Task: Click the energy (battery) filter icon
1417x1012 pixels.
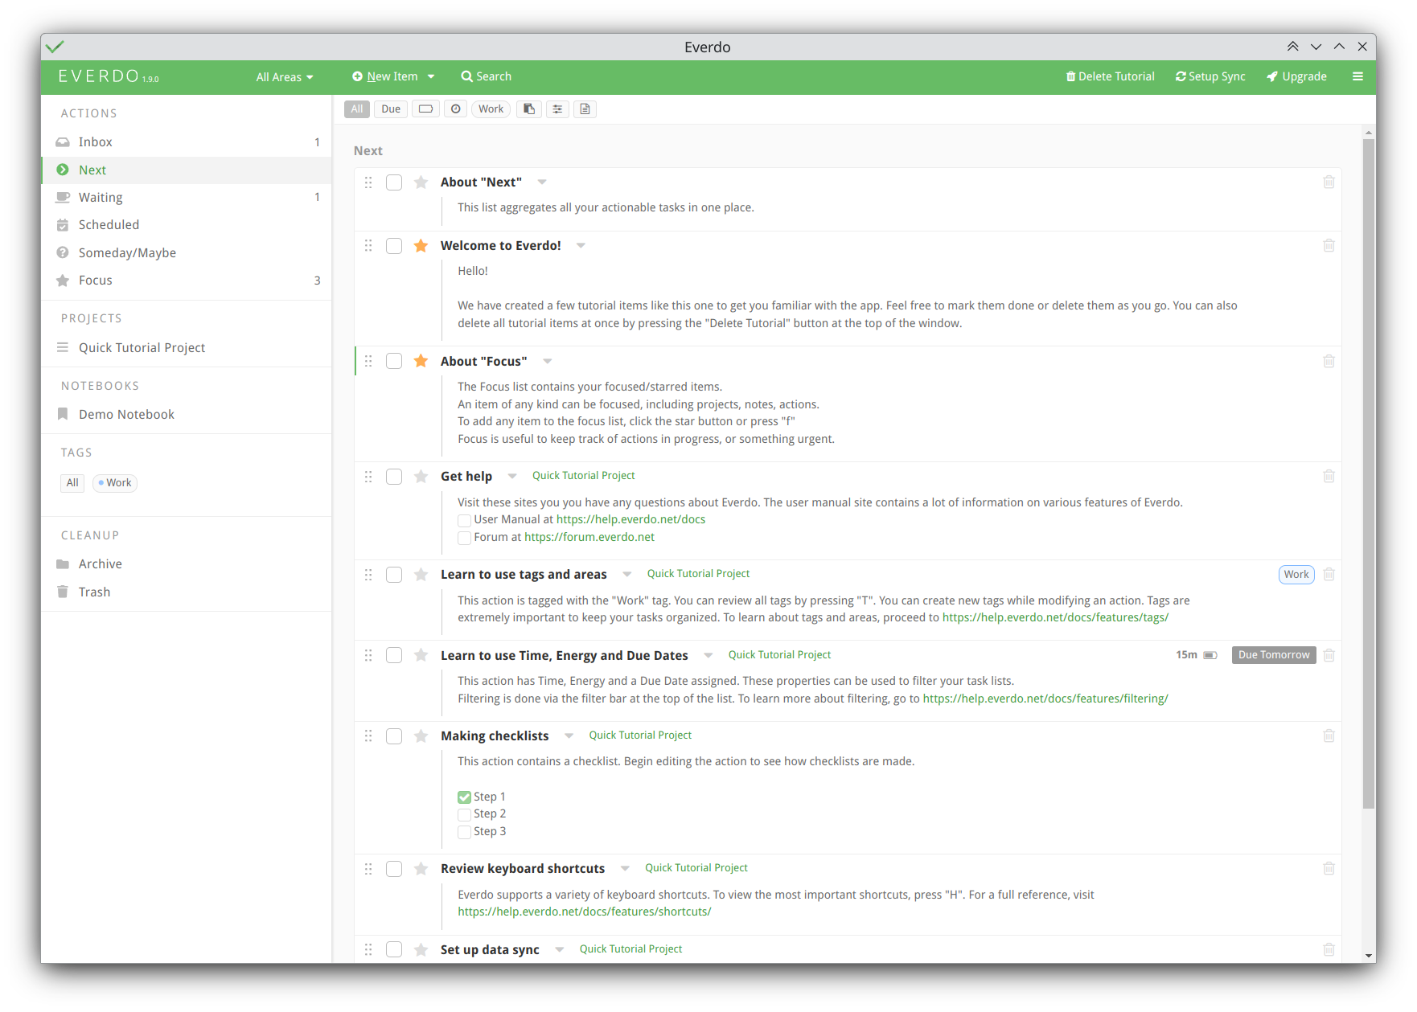Action: (x=425, y=109)
